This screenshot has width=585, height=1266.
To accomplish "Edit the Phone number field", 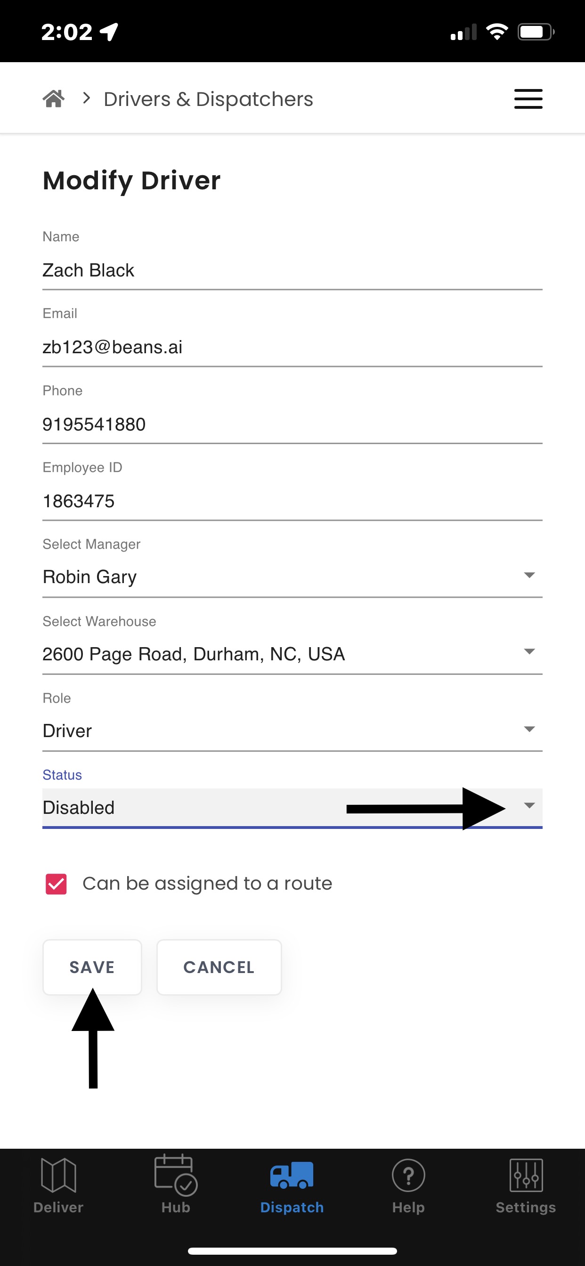I will point(292,424).
